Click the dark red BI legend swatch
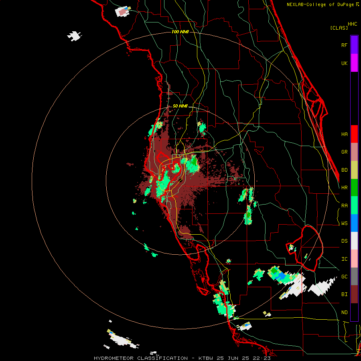361x361 pixels. point(354,294)
